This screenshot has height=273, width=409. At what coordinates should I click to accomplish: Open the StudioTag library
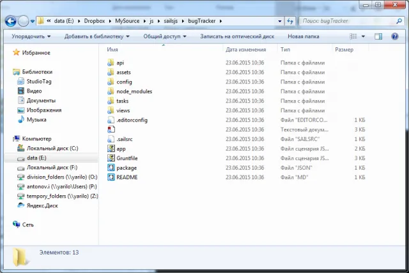pyautogui.click(x=39, y=82)
